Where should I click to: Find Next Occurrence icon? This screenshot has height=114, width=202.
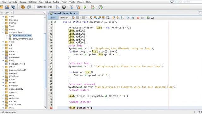point(100,18)
